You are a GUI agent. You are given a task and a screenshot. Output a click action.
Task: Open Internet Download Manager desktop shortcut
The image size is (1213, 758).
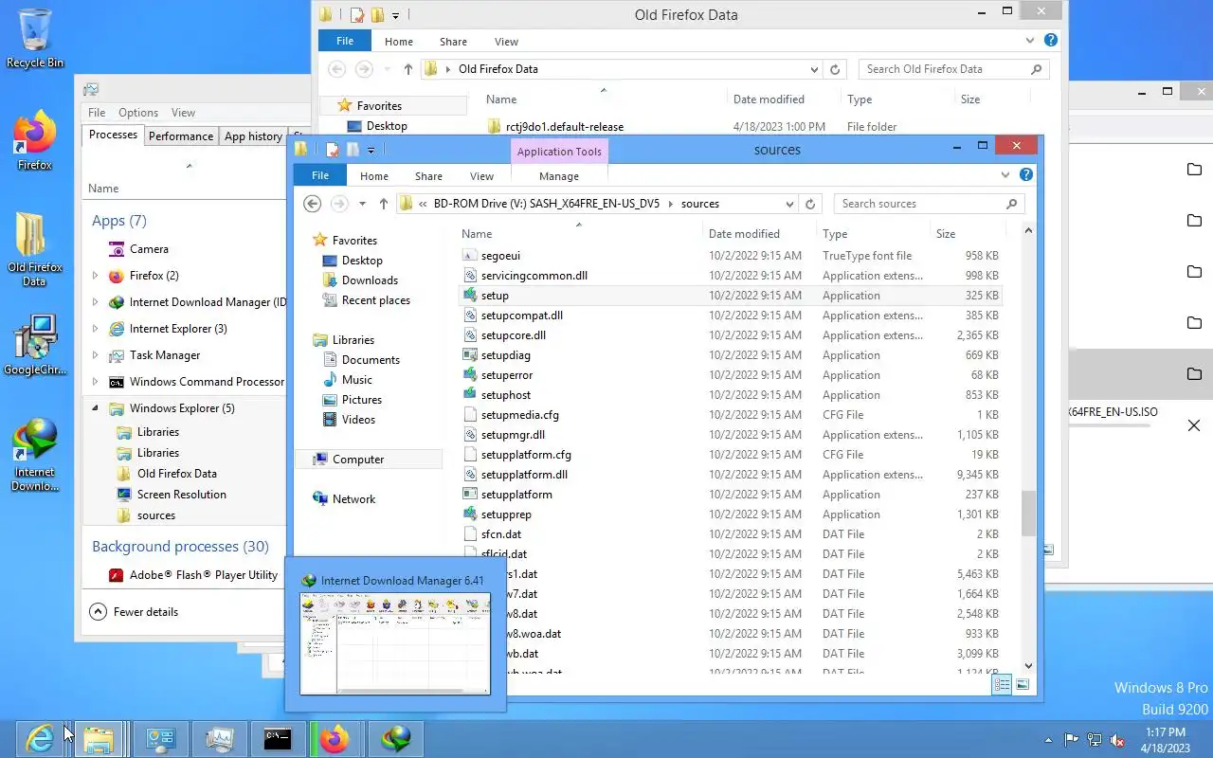coord(35,455)
